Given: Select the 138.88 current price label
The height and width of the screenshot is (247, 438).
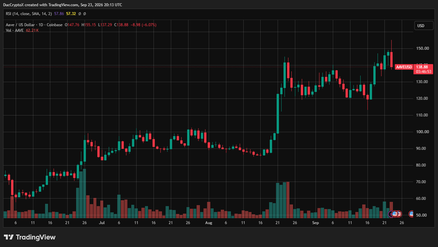Looking at the screenshot, I should (x=422, y=66).
